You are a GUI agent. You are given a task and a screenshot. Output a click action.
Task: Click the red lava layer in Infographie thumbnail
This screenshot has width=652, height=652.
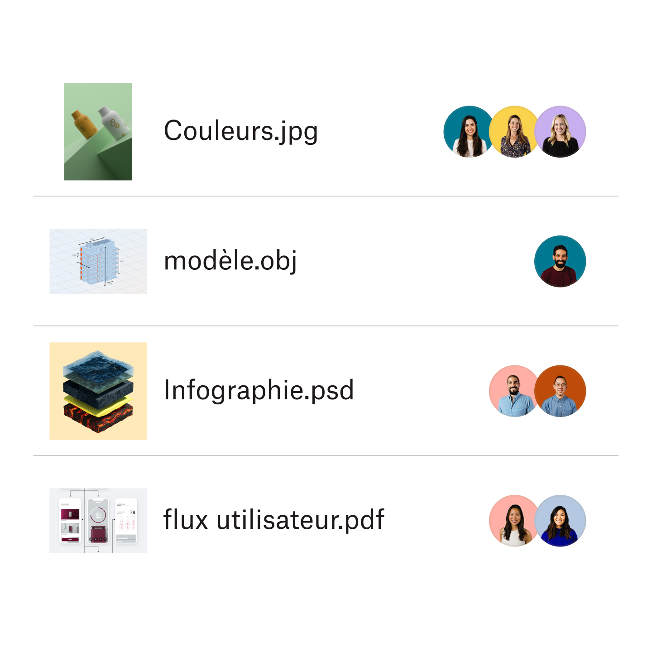point(98,417)
